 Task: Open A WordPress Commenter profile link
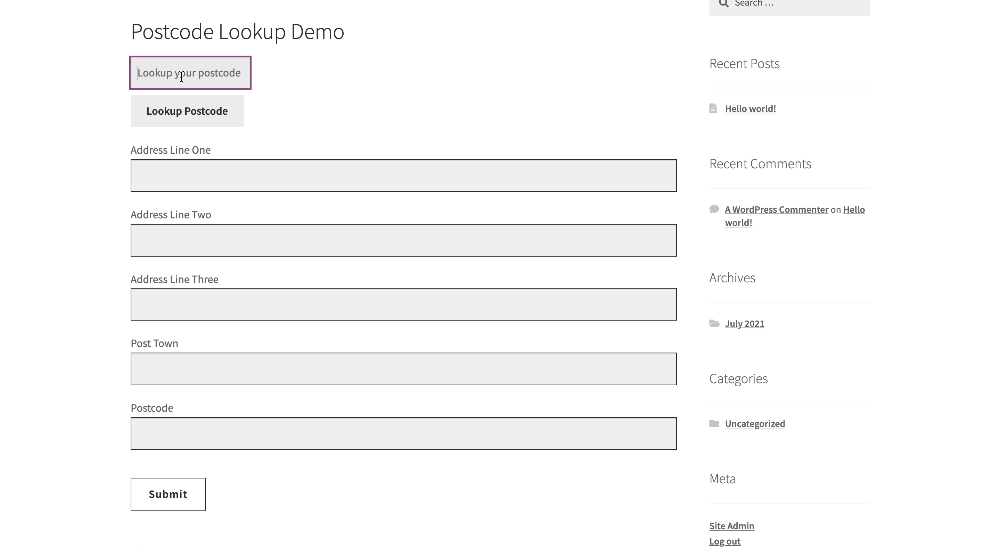click(x=776, y=209)
